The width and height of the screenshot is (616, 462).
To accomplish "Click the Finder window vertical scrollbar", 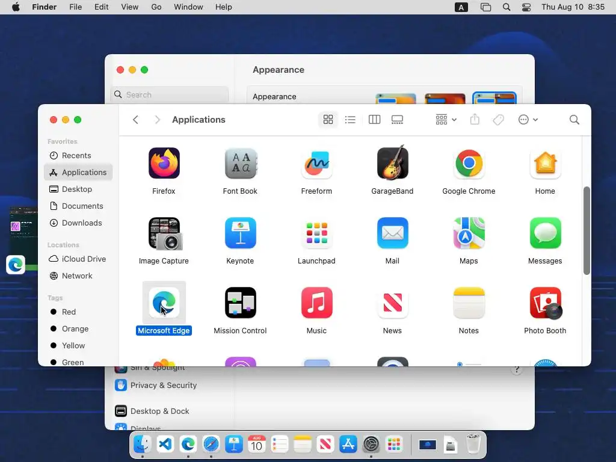I will pos(586,230).
